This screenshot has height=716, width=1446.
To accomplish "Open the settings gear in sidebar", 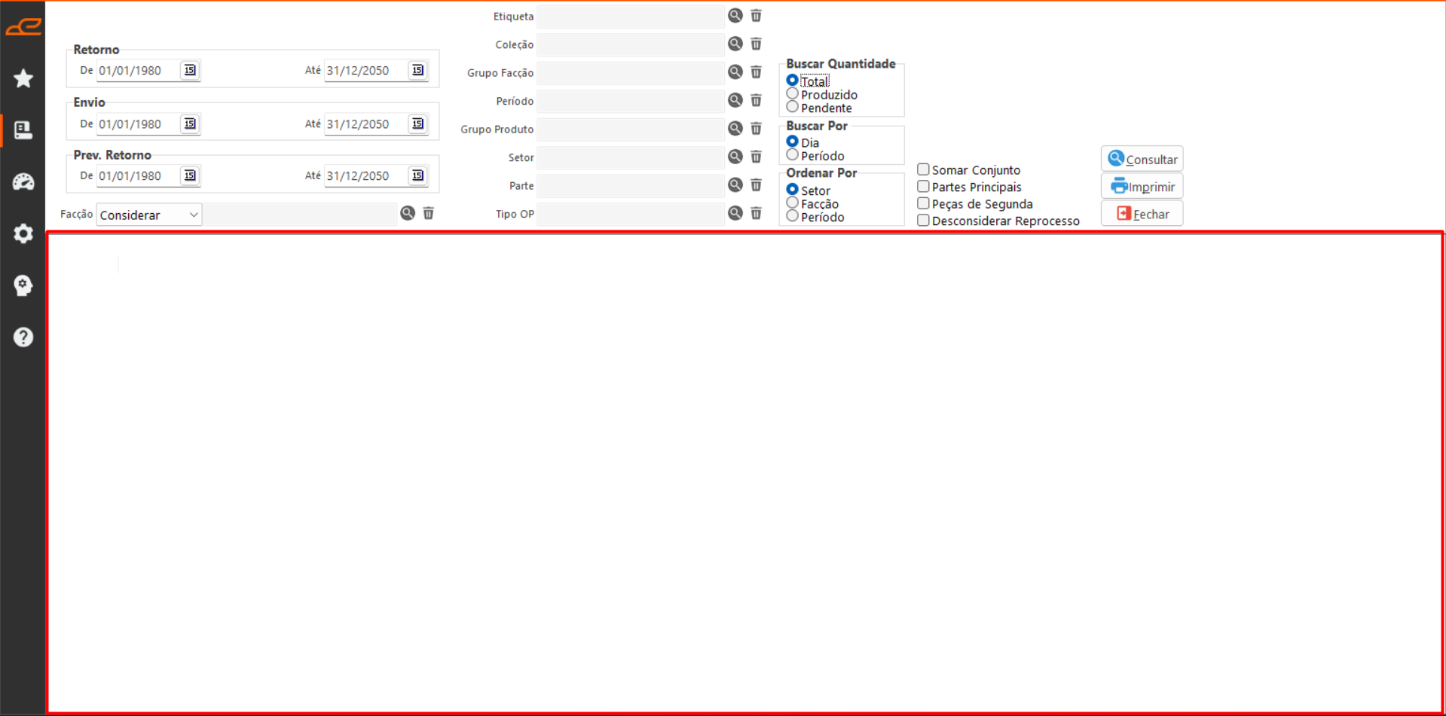I will point(23,233).
